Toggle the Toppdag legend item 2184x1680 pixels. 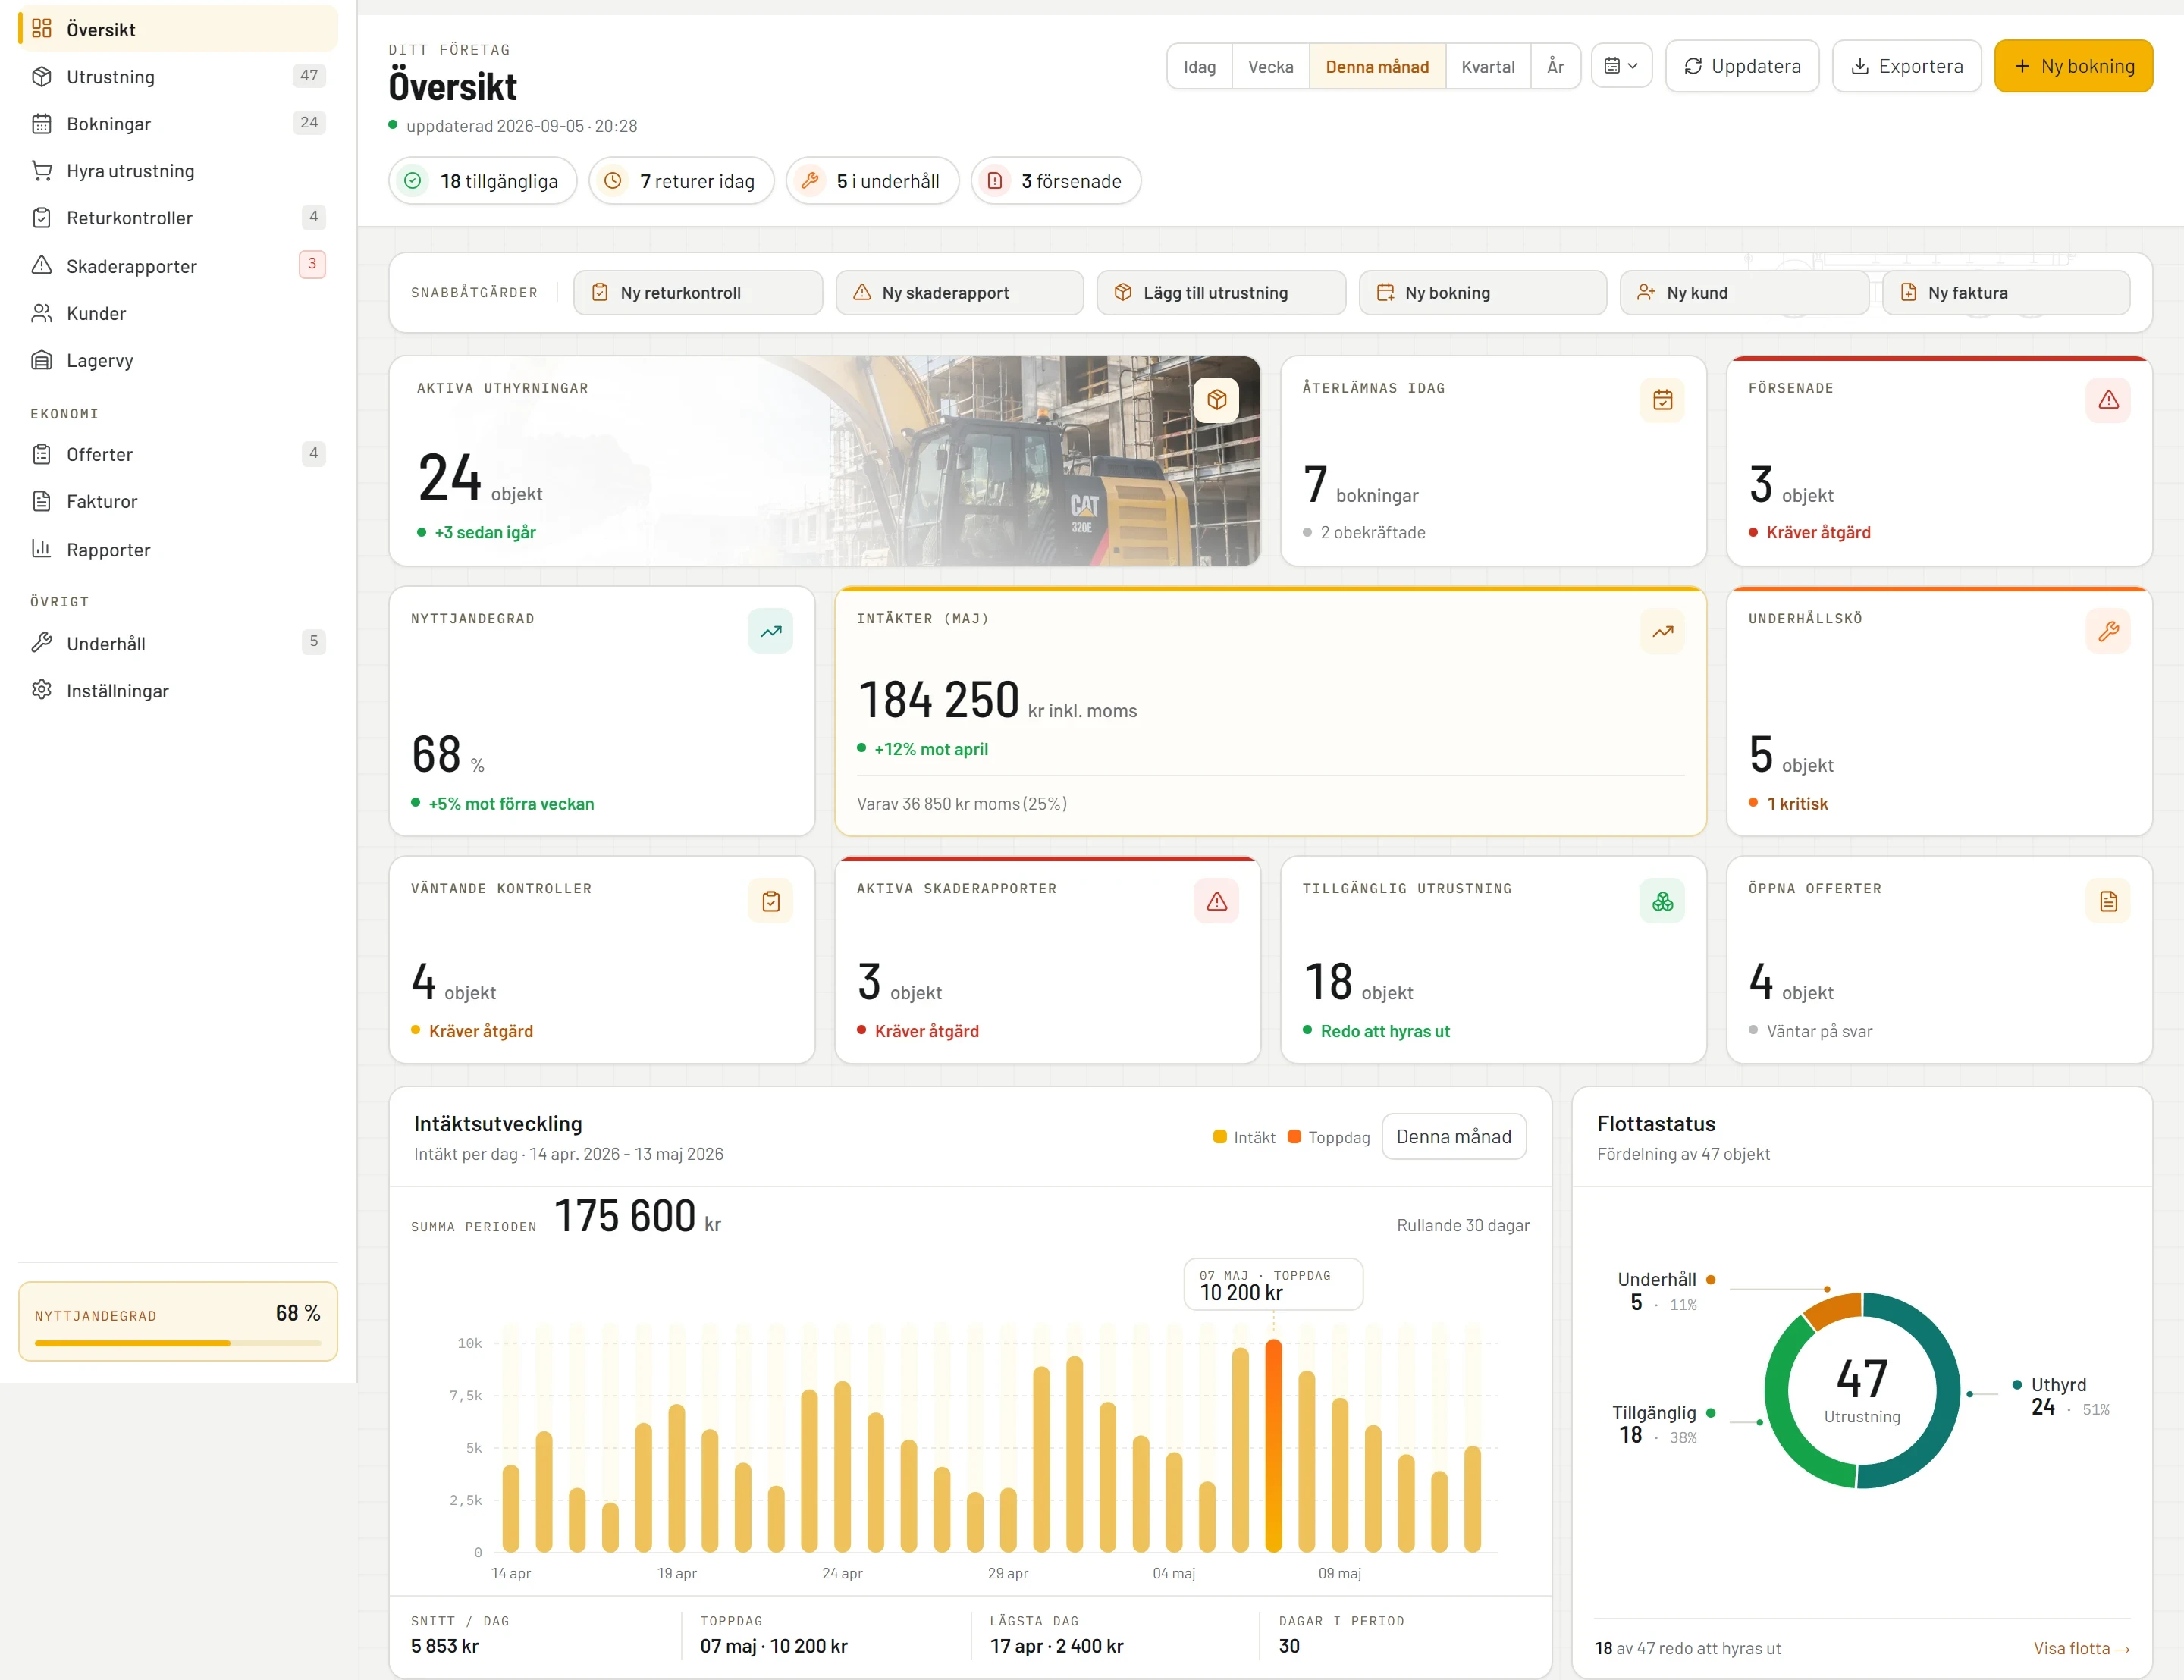point(1328,1137)
